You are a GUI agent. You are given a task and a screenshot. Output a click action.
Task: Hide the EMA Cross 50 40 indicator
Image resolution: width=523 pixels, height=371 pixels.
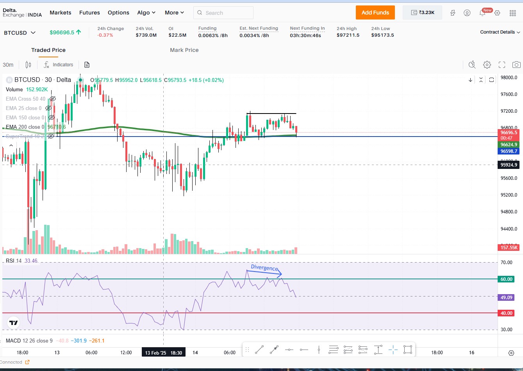(x=53, y=99)
